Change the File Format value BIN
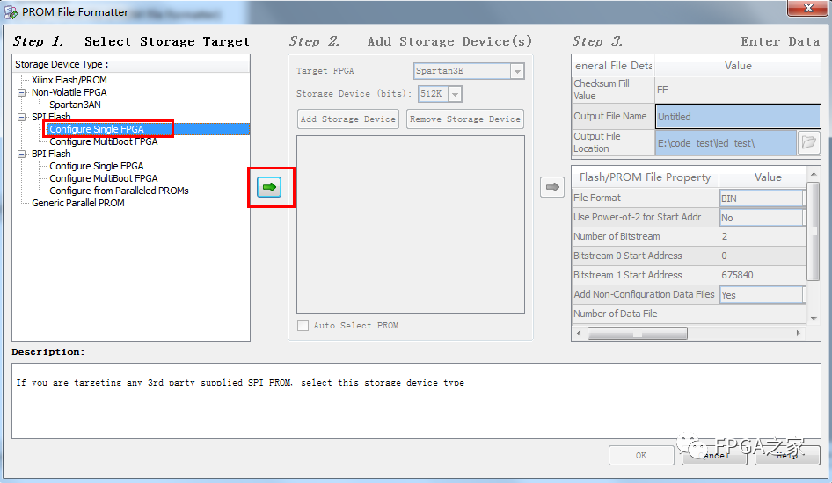The width and height of the screenshot is (832, 483). coord(762,198)
